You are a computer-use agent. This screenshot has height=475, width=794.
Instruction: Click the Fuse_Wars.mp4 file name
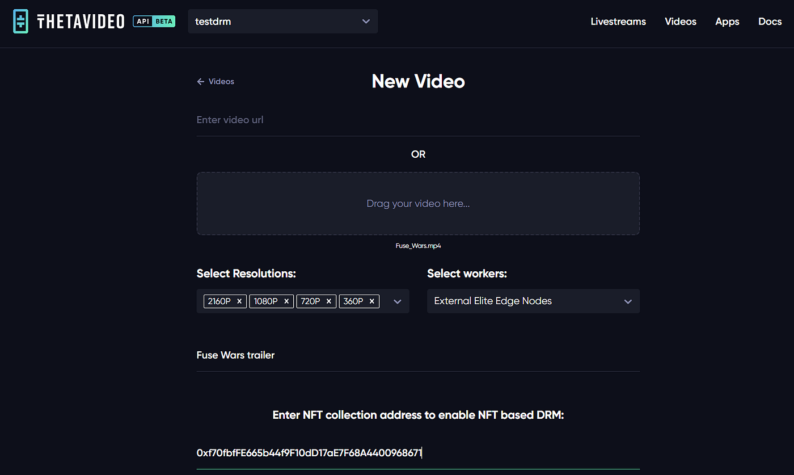418,246
